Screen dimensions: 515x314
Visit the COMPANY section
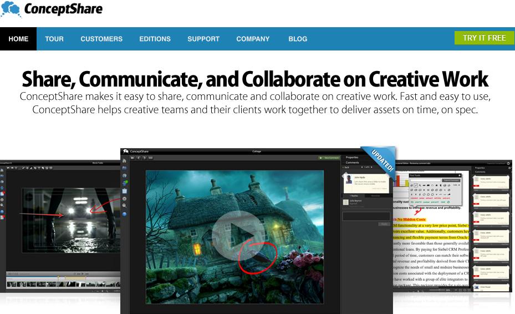point(253,39)
